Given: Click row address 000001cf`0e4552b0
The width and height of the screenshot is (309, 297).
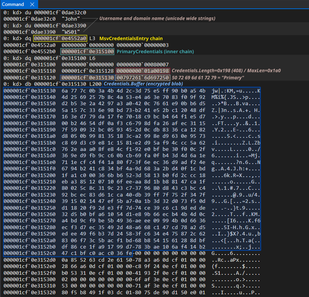Looking at the screenshot, I should [x=29, y=52].
